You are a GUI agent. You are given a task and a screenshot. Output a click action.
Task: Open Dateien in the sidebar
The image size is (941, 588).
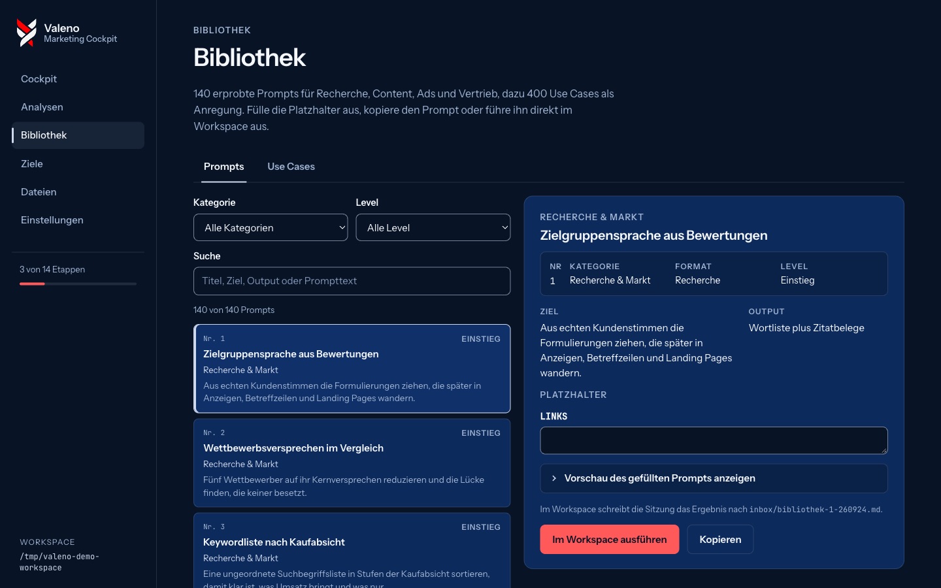point(78,192)
